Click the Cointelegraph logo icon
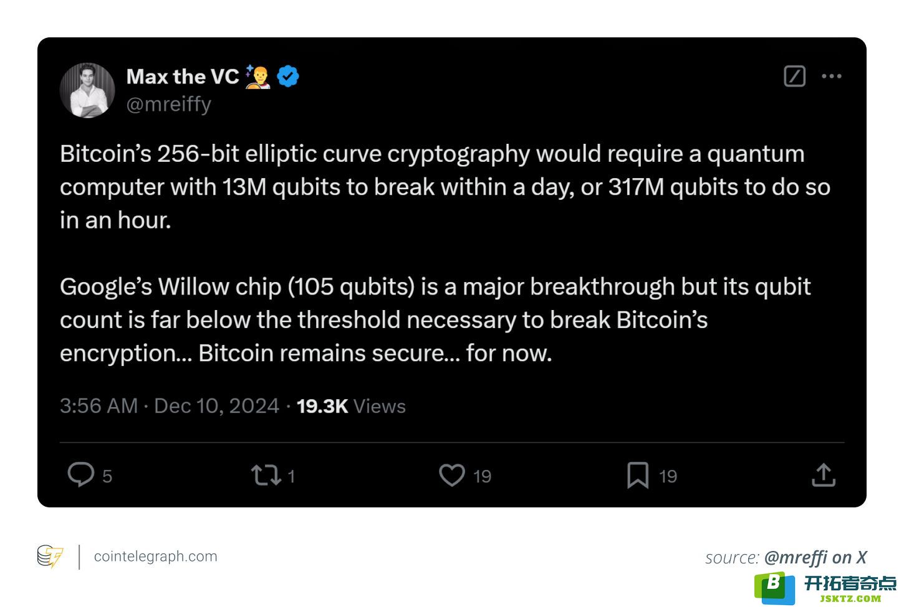The image size is (904, 607). [x=50, y=556]
